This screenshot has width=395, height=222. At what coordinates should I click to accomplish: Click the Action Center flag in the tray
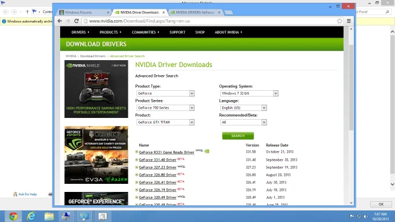[x=352, y=216]
